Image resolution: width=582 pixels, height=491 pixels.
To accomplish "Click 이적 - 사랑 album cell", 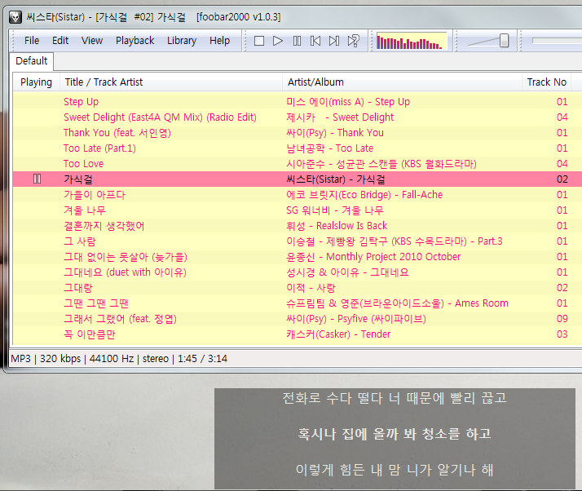I will pyautogui.click(x=311, y=288).
